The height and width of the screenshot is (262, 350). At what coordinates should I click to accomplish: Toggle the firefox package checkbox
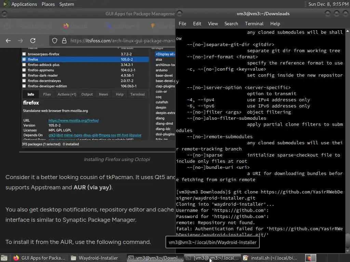[x=24, y=59]
